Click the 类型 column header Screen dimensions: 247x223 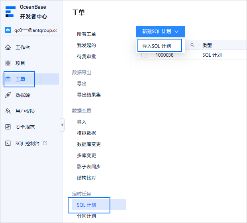[x=207, y=45]
